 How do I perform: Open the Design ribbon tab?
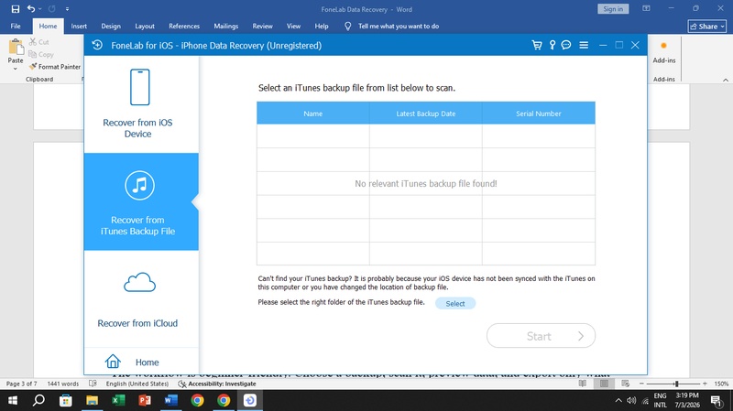click(x=111, y=27)
